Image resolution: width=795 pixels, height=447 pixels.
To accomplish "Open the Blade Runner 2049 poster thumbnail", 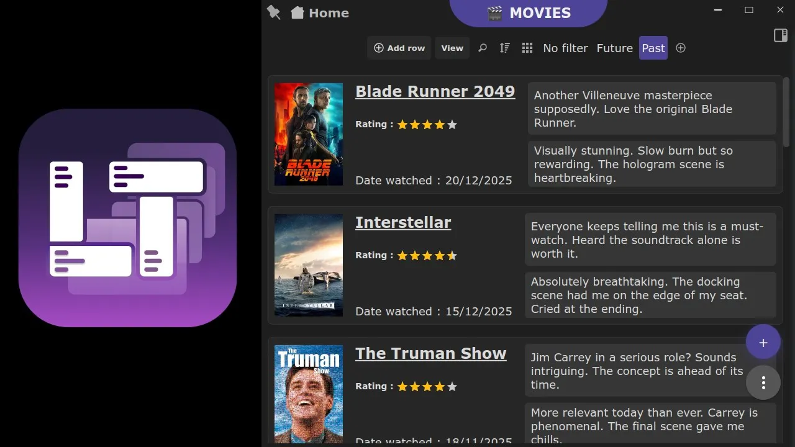I will click(309, 134).
